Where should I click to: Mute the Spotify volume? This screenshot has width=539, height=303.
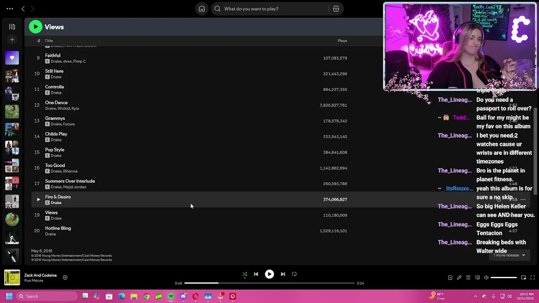tap(486, 278)
